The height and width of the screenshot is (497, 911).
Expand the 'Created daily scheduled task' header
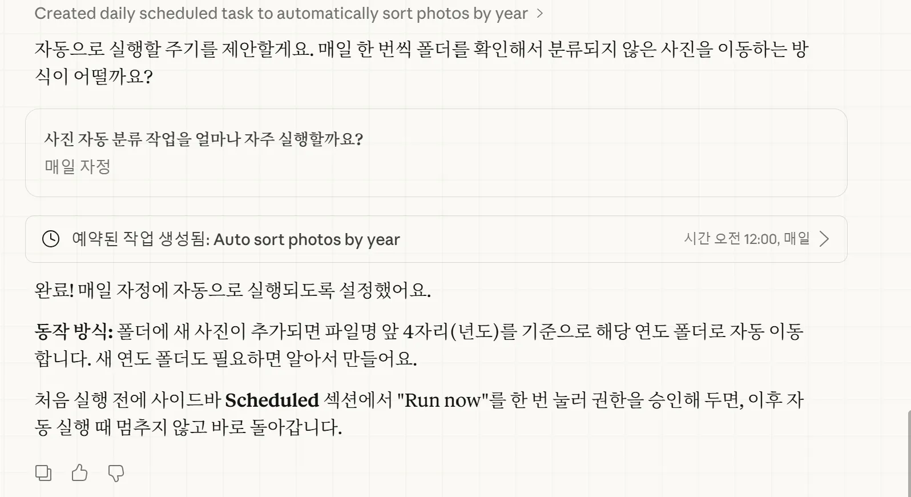[x=541, y=13]
